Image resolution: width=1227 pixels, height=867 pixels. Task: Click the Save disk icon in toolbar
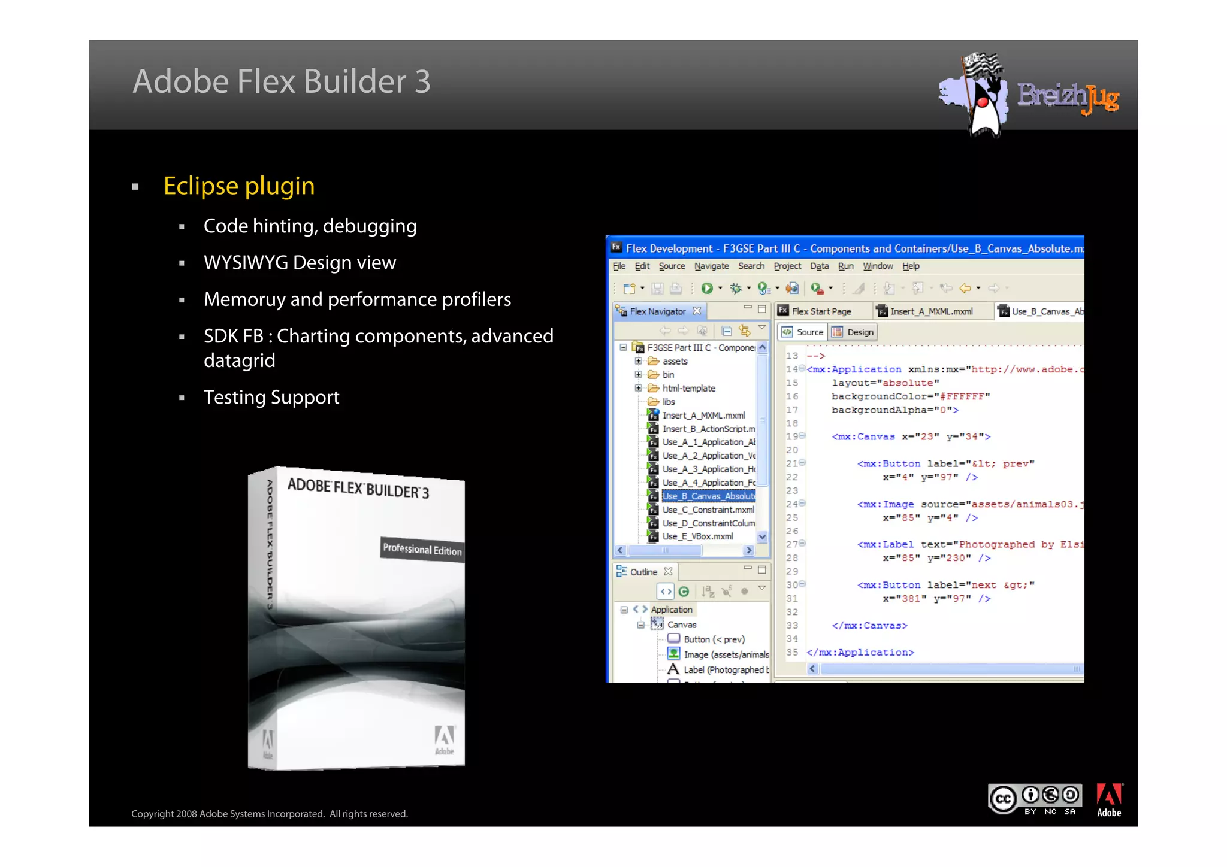[657, 289]
